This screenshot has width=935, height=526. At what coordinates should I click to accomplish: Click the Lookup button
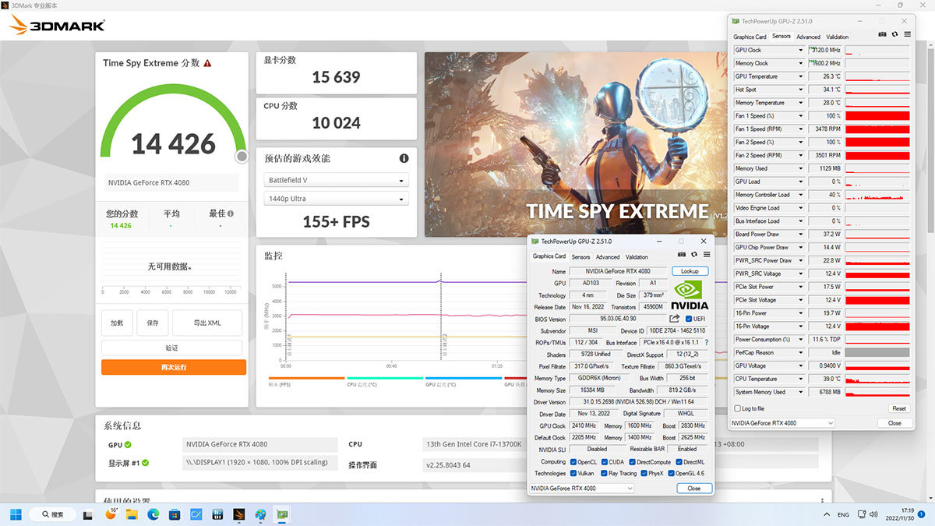point(690,271)
